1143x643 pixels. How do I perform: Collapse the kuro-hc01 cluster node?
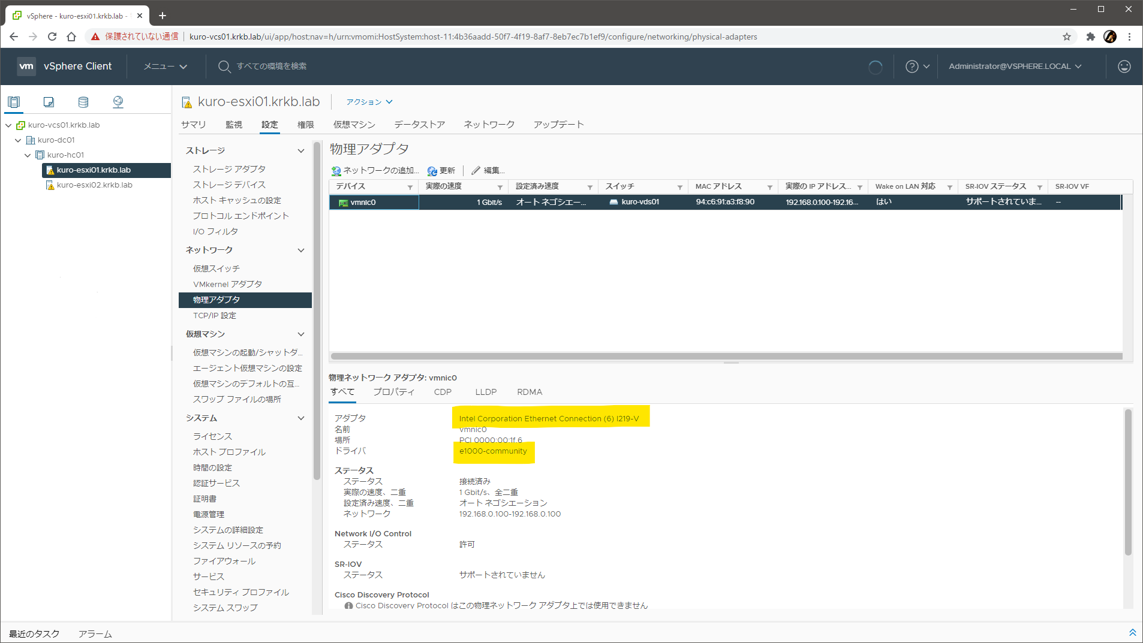[28, 155]
